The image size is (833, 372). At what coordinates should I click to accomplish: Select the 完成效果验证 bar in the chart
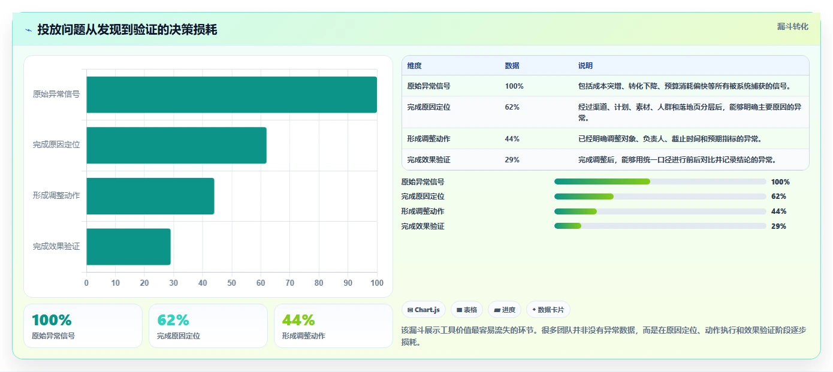128,246
